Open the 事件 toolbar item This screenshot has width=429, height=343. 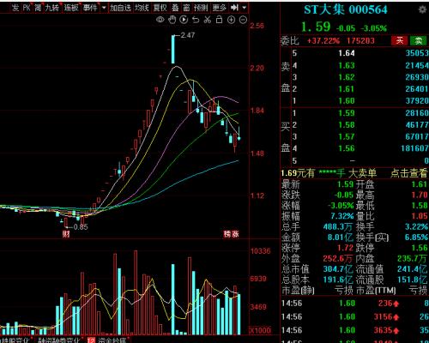click(x=90, y=8)
